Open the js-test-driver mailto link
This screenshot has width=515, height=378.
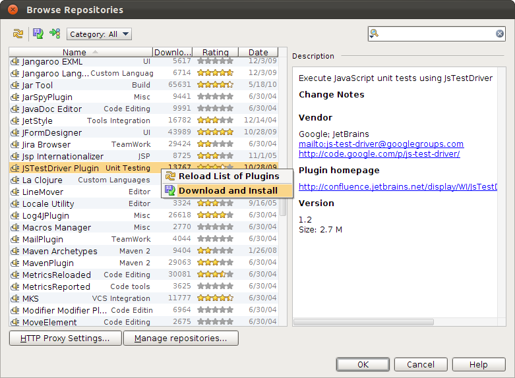[381, 144]
